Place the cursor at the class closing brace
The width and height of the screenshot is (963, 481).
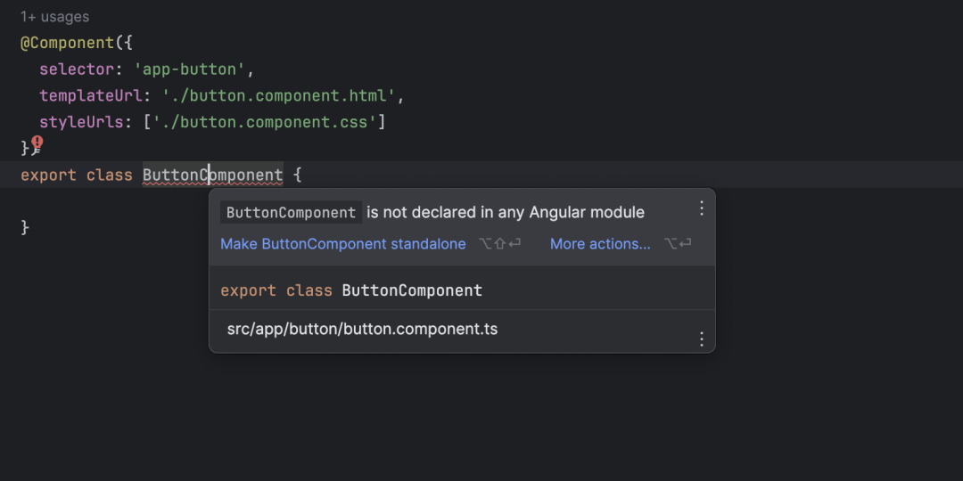coord(25,228)
